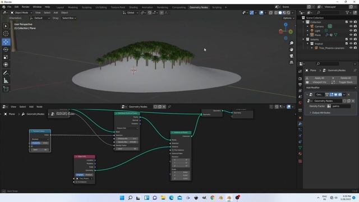Open the Tool properties tab icon
This screenshot has height=202, width=359.
[300, 71]
